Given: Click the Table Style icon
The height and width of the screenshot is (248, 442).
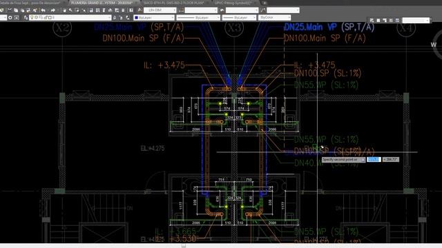Looking at the screenshot, I should coord(222,10).
